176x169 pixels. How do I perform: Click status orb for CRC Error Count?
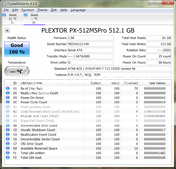(x=8, y=144)
